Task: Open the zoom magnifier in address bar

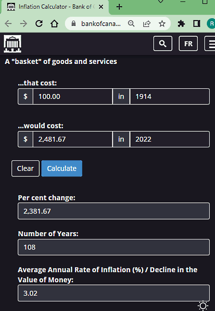Action: (131, 24)
